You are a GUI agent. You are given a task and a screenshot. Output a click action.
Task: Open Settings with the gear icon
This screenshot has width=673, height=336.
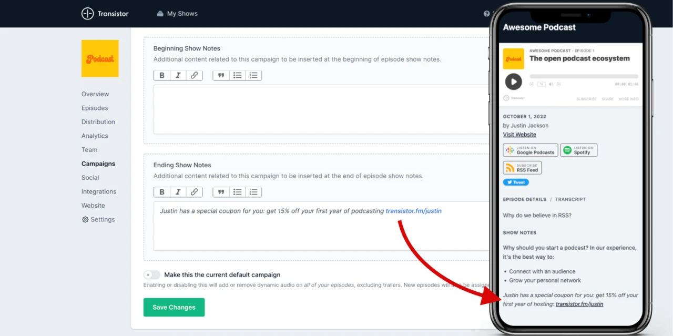98,219
